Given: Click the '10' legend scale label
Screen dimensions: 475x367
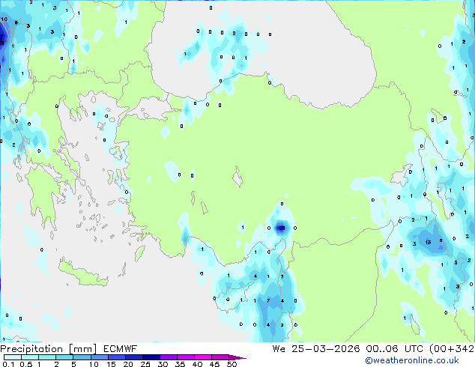Looking at the screenshot, I should (x=94, y=364).
